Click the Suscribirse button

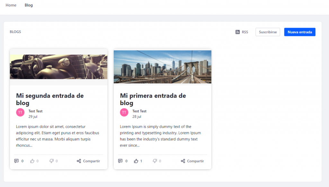[268, 32]
